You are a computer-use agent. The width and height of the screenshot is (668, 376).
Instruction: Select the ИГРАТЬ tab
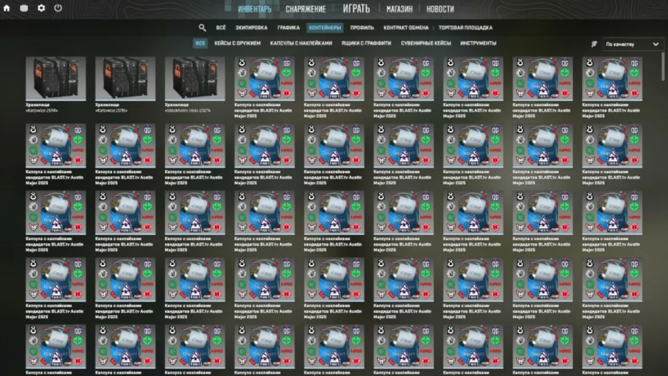click(x=356, y=8)
